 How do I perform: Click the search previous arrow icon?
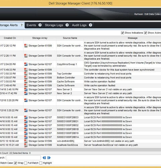click(44, 158)
